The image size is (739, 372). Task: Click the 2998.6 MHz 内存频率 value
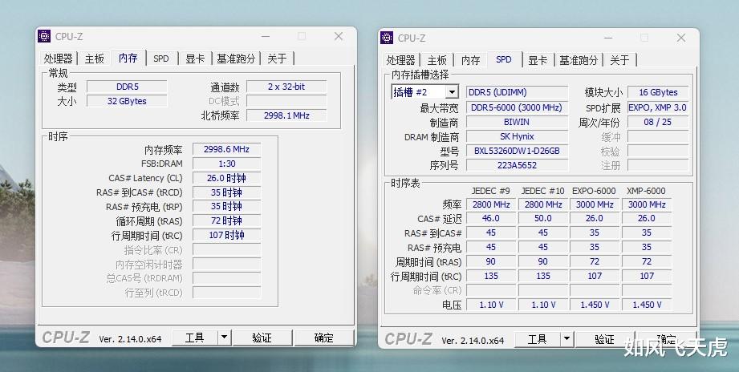tap(227, 149)
